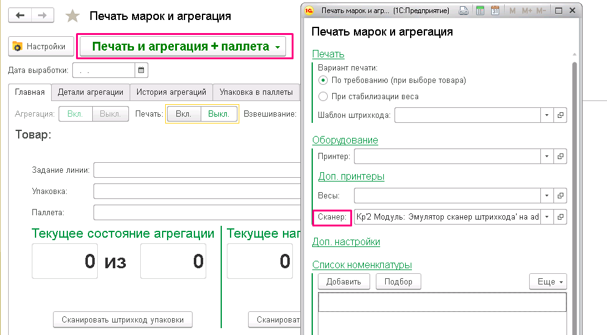Click the Весы input field

click(x=447, y=195)
